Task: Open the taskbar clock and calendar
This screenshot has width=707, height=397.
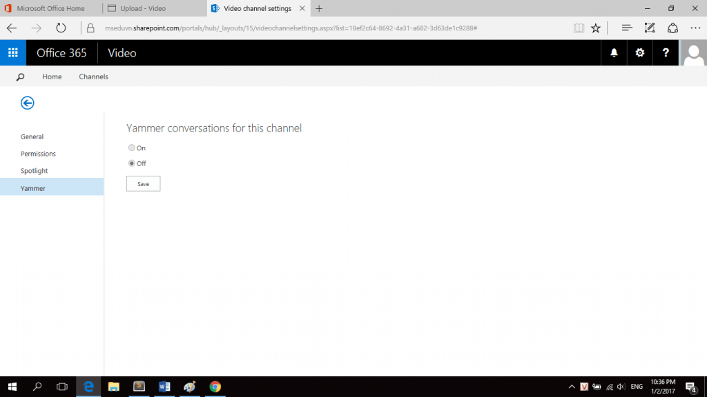Action: (x=663, y=387)
